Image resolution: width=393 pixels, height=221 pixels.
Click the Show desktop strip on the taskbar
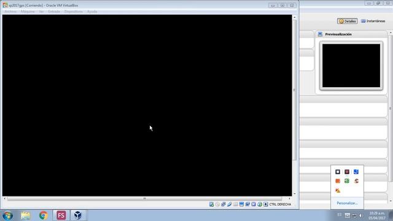391,215
